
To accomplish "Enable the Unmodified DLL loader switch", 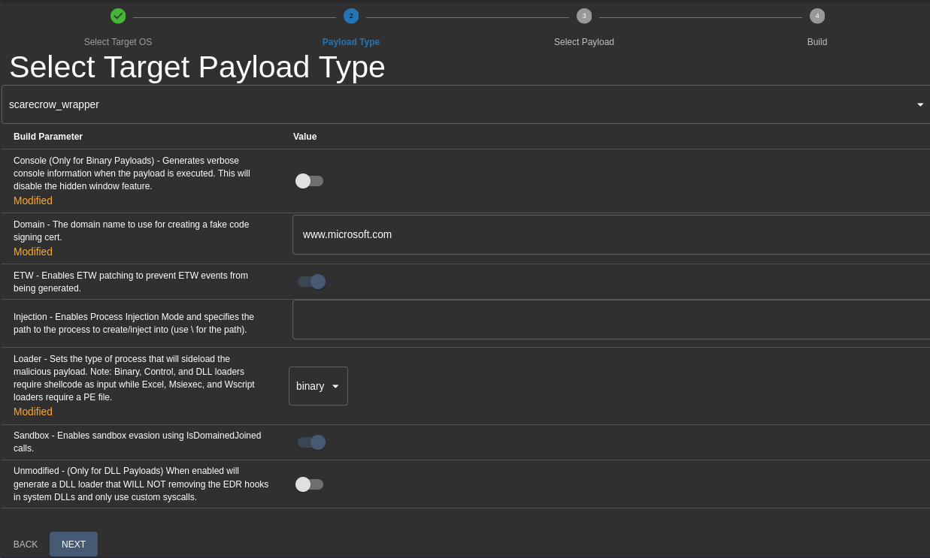I will click(310, 484).
